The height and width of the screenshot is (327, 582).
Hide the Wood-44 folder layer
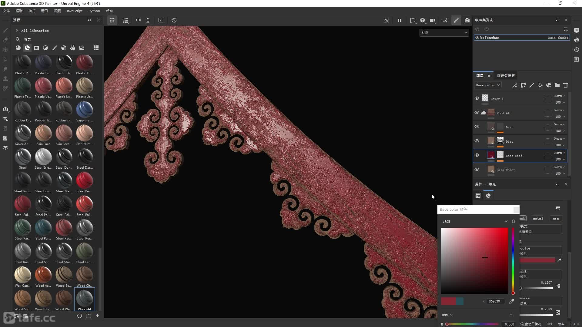tap(477, 113)
